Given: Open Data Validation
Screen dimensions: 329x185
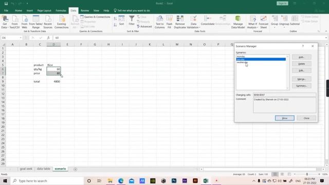Looking at the screenshot, I should point(193,22).
